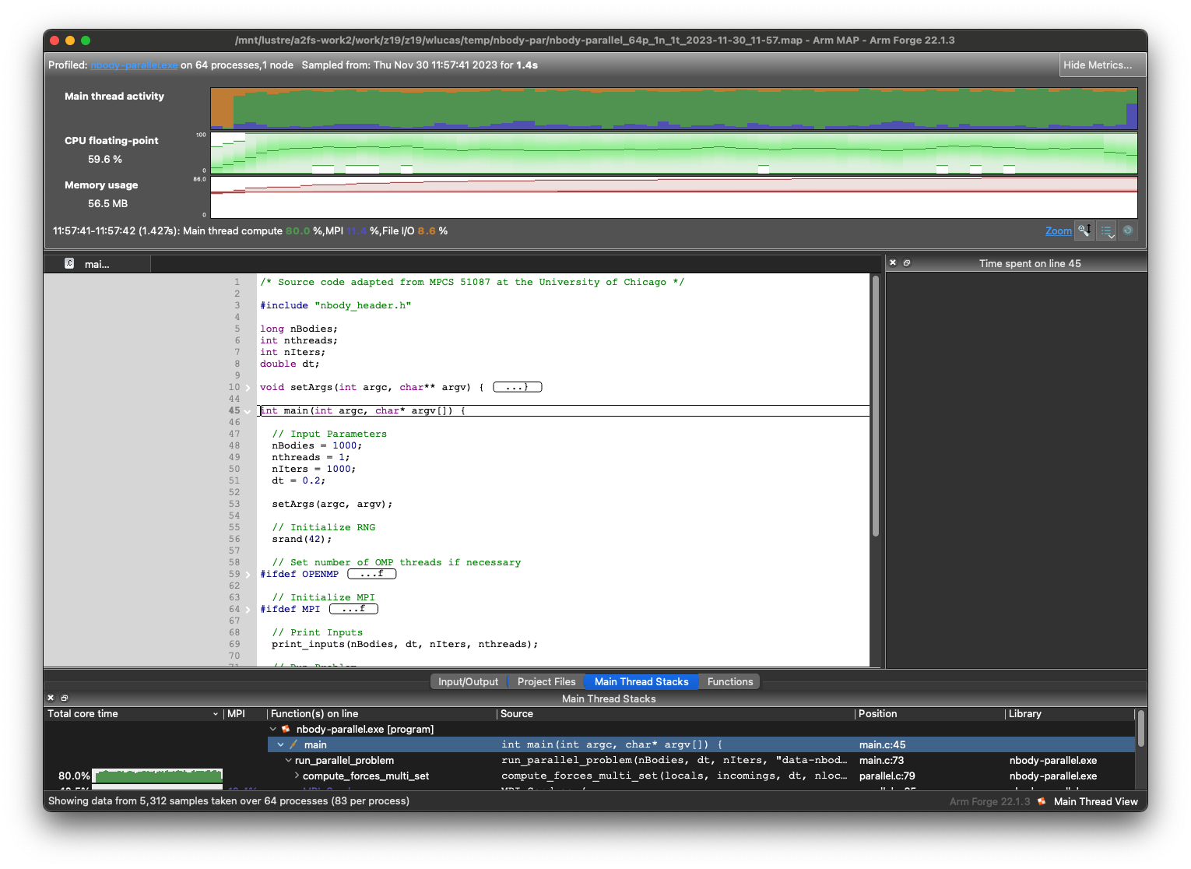Click the macOS yellow minimize window button

(x=70, y=40)
